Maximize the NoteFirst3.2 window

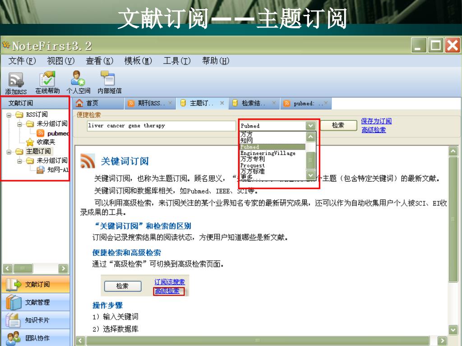(x=436, y=46)
